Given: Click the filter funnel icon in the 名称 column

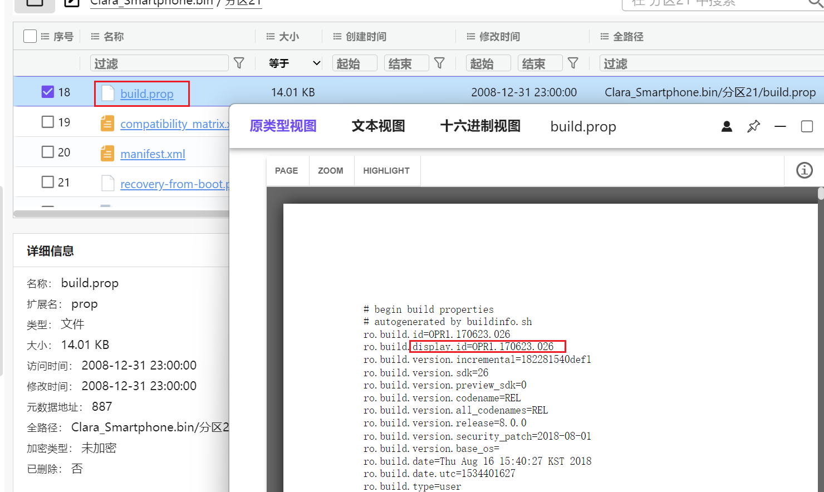Looking at the screenshot, I should point(239,63).
